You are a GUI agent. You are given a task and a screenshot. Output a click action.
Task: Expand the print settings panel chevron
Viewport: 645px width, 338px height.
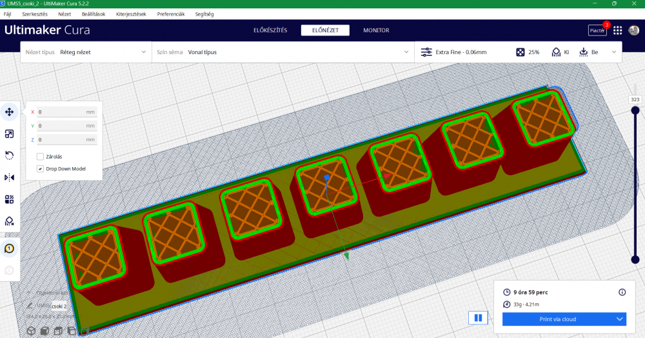coord(613,52)
